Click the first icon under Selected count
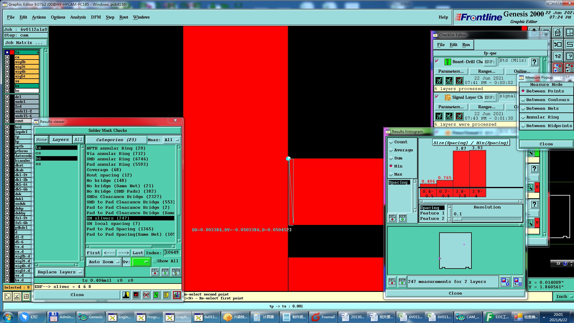 tap(7, 296)
